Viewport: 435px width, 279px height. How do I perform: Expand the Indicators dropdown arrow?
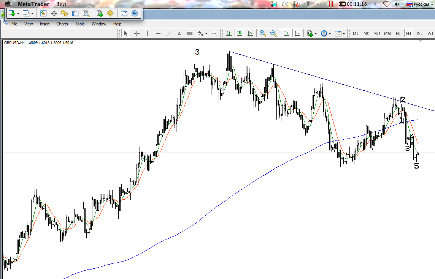point(316,34)
